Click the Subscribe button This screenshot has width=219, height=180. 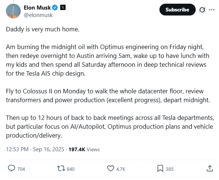tap(177, 10)
